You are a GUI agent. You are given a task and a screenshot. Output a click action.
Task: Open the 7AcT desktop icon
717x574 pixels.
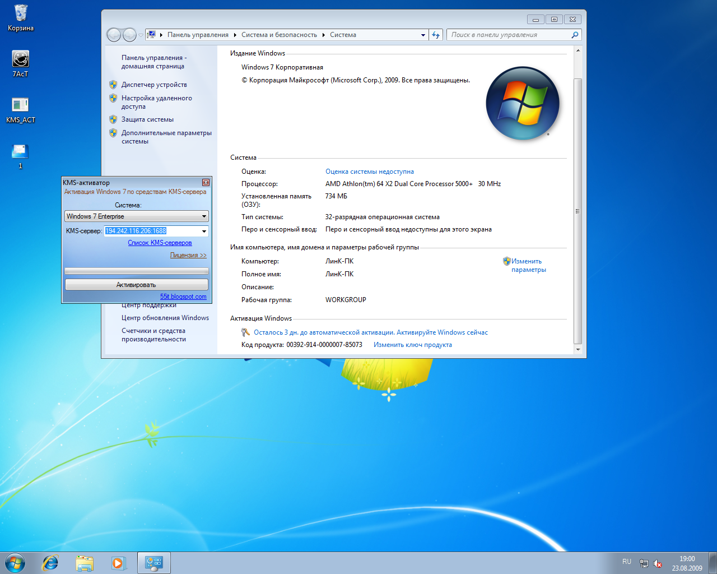21,63
